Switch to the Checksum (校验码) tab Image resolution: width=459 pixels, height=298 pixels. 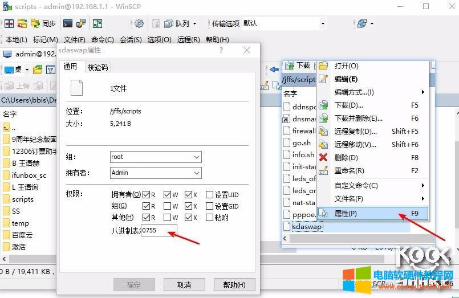tap(98, 67)
